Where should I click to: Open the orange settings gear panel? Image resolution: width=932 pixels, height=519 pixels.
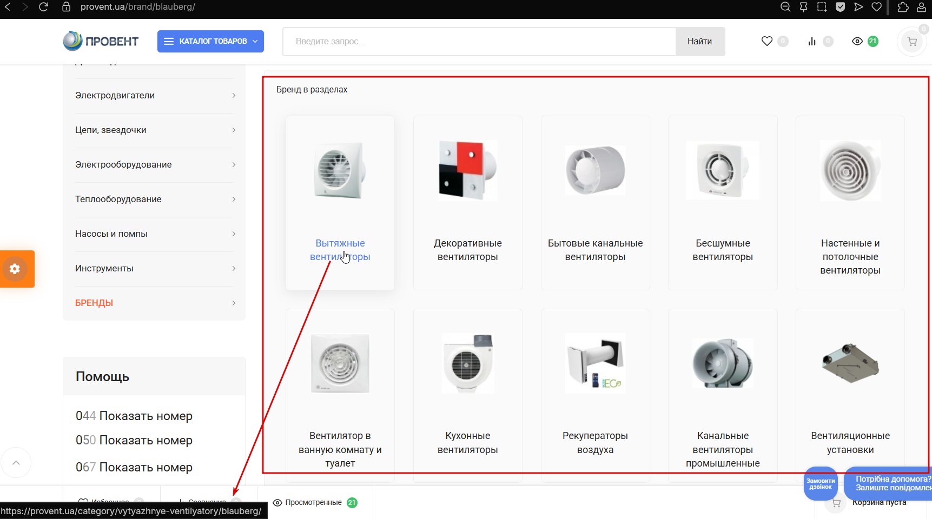click(17, 269)
